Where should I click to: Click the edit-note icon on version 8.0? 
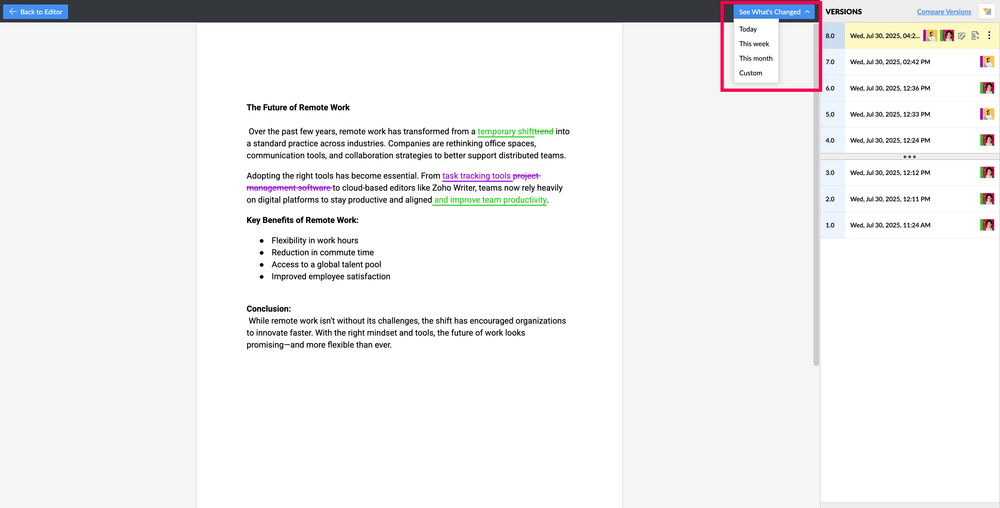(x=962, y=36)
